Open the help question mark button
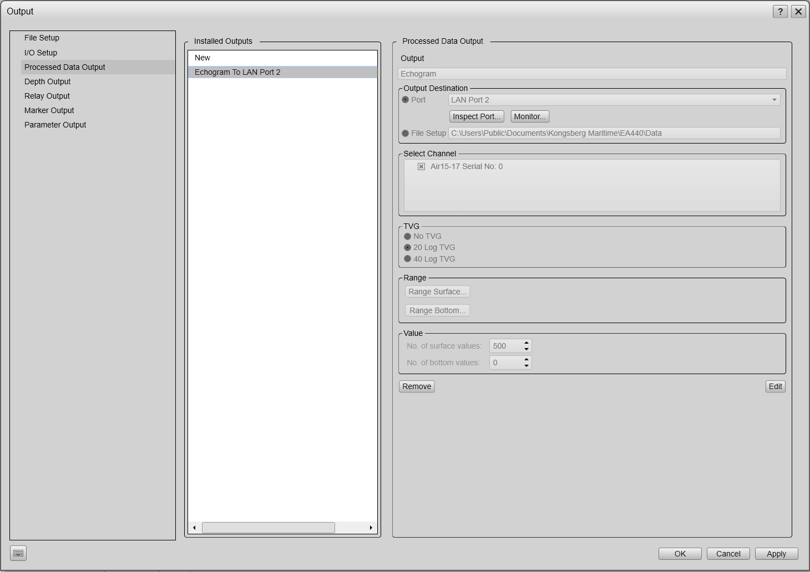Viewport: 810px width, 572px height. click(780, 12)
